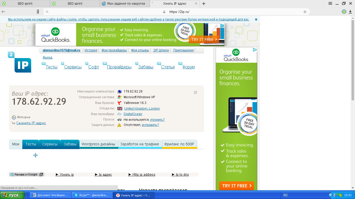Viewport: 355px width, 199px height.
Task: Open the glamazdina1978@mail.ru account link
Action: [x=62, y=50]
